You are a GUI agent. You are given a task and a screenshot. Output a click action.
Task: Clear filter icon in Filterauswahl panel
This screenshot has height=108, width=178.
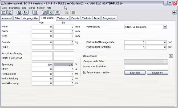click(x=171, y=56)
